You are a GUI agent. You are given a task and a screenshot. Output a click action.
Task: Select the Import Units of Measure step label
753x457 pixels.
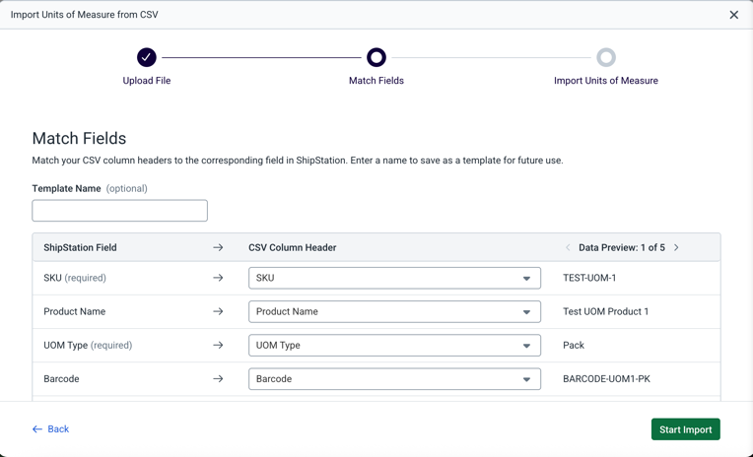coord(606,81)
